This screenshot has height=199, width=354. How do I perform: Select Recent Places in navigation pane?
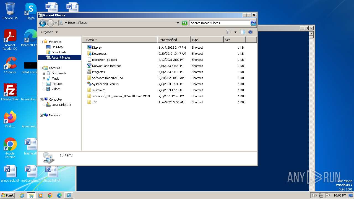61,57
